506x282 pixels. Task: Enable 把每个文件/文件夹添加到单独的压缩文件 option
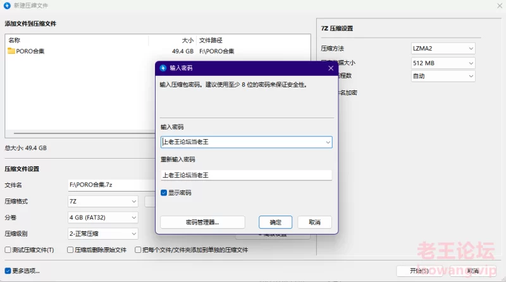coord(139,250)
